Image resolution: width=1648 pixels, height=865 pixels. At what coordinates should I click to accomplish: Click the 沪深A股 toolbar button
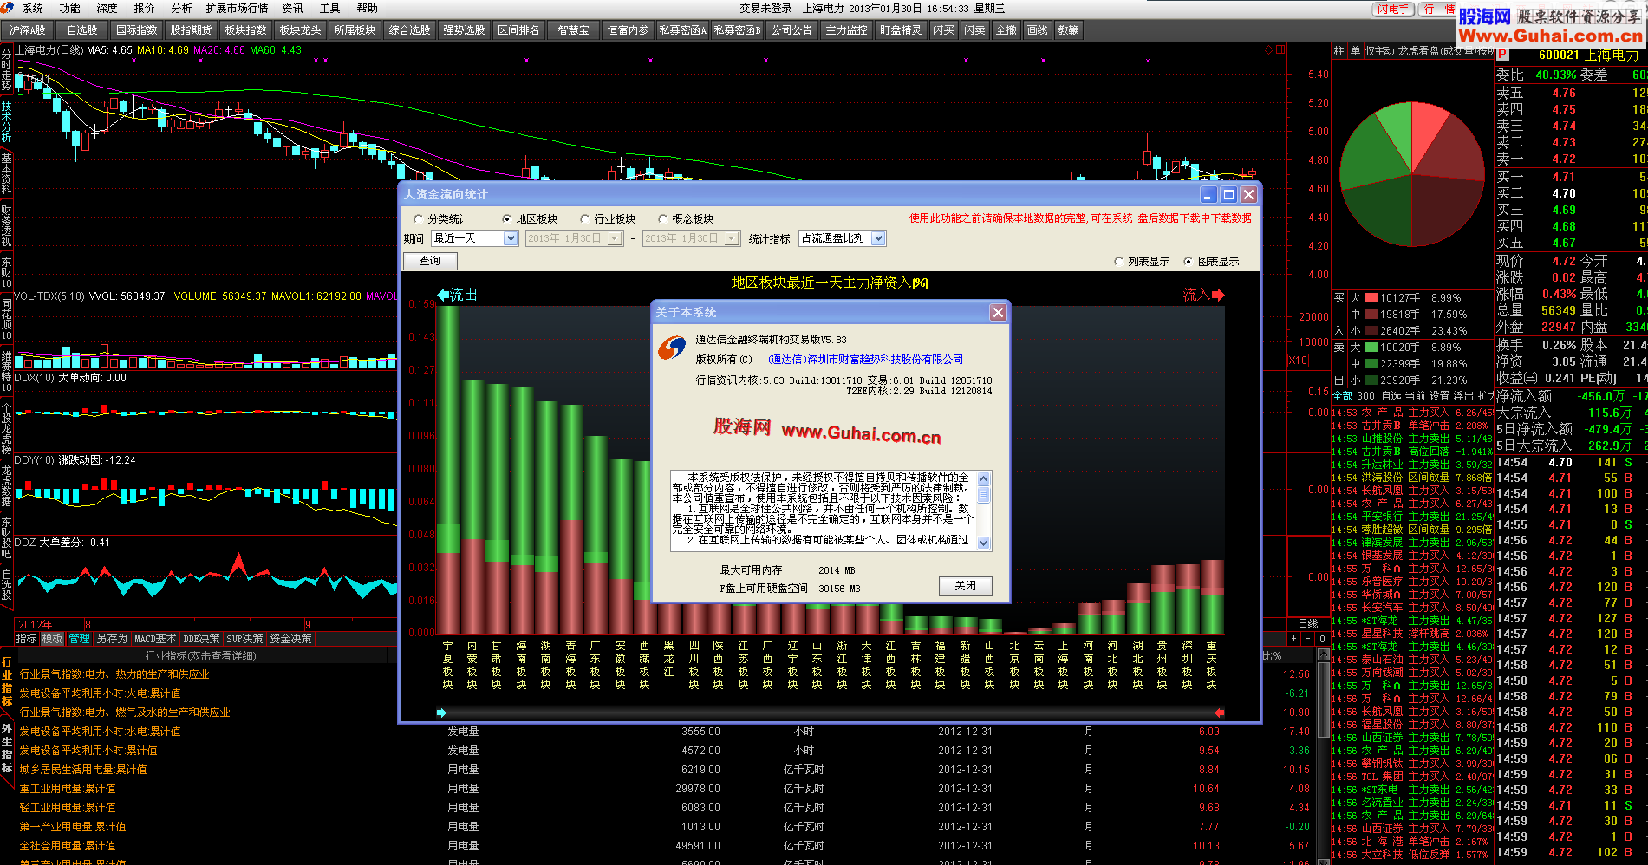(x=28, y=30)
